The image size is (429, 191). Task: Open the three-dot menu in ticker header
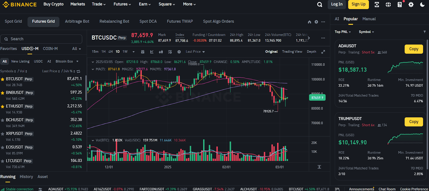coord(323,38)
